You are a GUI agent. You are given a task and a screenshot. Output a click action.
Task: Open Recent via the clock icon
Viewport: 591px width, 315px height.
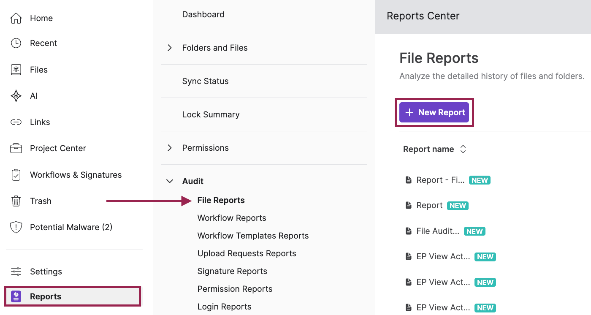pyautogui.click(x=16, y=43)
